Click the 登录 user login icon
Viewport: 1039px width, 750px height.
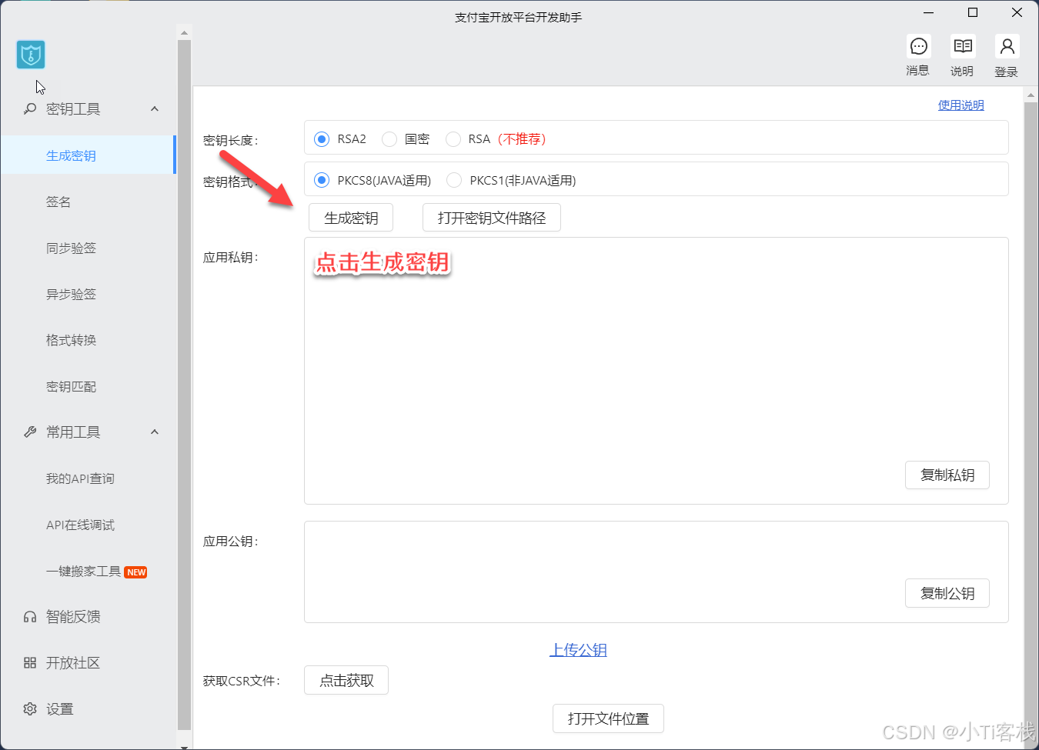pos(1007,47)
